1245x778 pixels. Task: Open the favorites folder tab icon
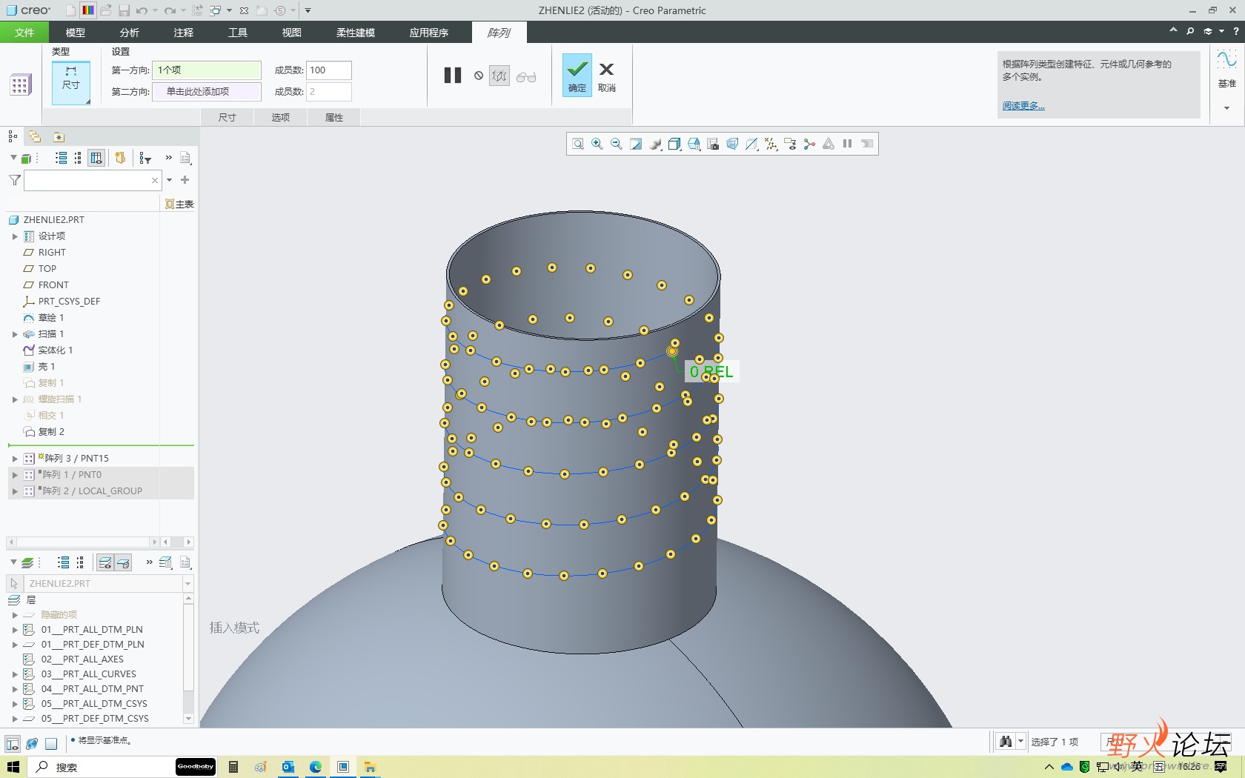coord(59,136)
